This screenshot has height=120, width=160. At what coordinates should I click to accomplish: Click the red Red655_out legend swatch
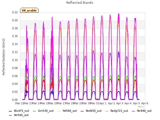82,111
